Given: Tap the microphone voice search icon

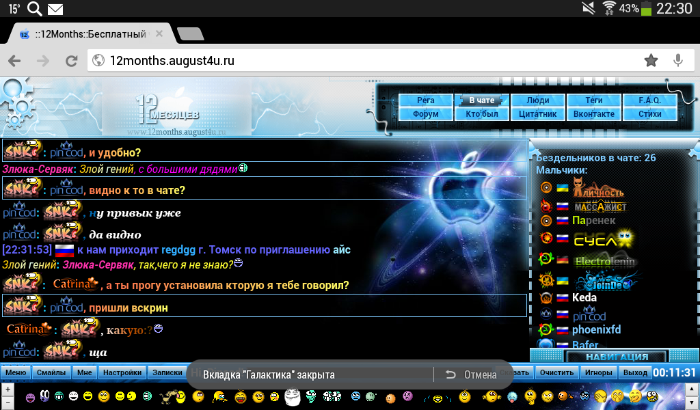Looking at the screenshot, I should pyautogui.click(x=677, y=60).
